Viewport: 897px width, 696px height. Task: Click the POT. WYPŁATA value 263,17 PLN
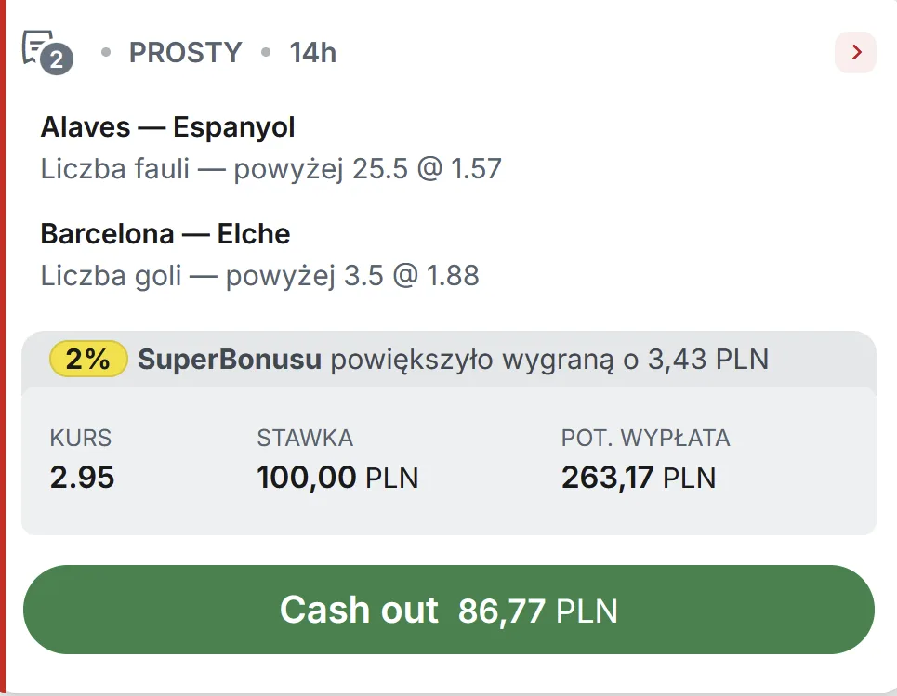637,478
